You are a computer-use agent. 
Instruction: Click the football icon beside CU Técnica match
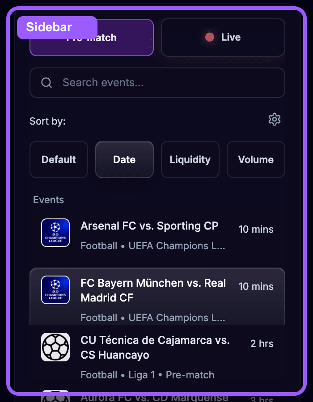(55, 347)
